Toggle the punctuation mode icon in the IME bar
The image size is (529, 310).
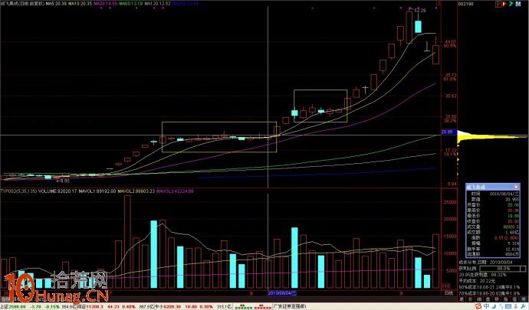pyautogui.click(x=501, y=306)
